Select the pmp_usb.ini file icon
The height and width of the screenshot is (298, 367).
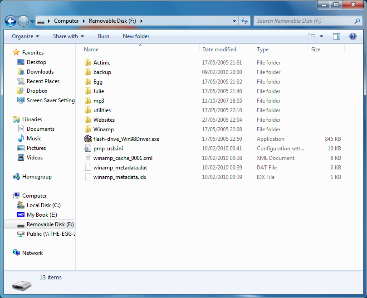(88, 149)
